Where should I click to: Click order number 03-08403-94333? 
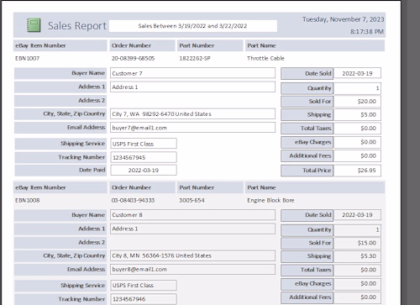pyautogui.click(x=133, y=200)
